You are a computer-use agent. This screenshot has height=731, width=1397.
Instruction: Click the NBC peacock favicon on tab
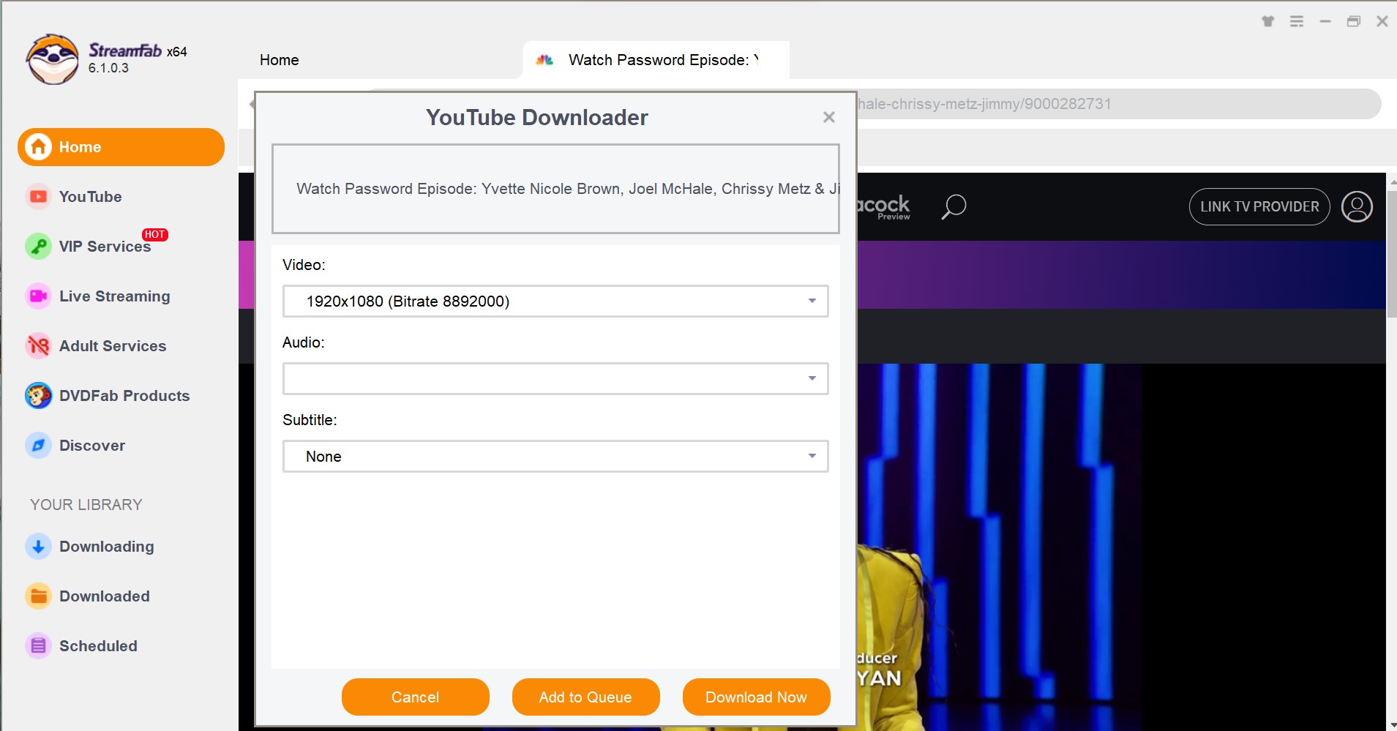544,60
